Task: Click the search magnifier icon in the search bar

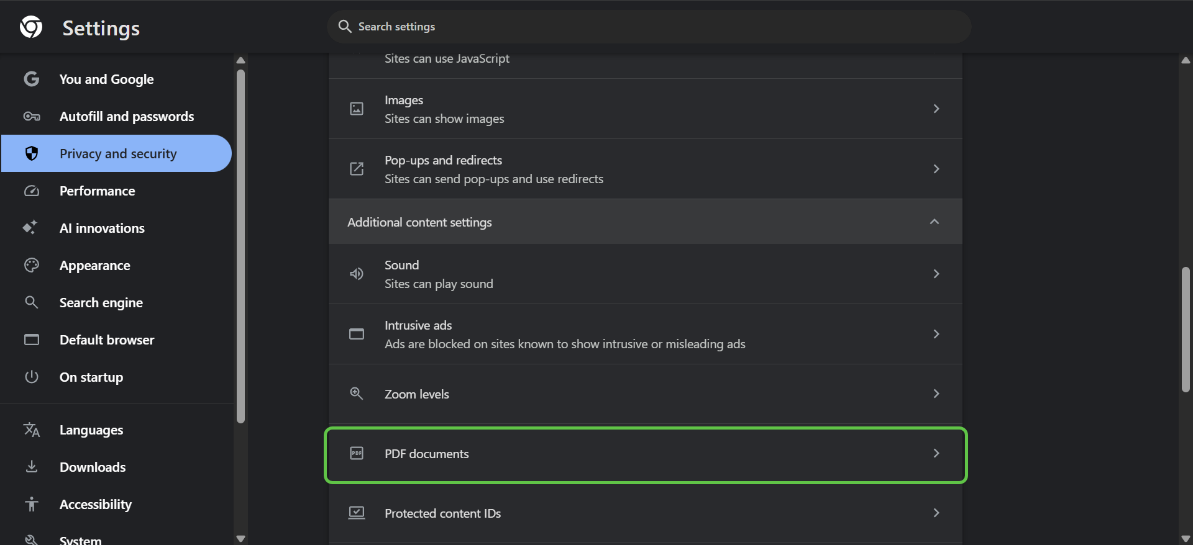Action: (345, 26)
